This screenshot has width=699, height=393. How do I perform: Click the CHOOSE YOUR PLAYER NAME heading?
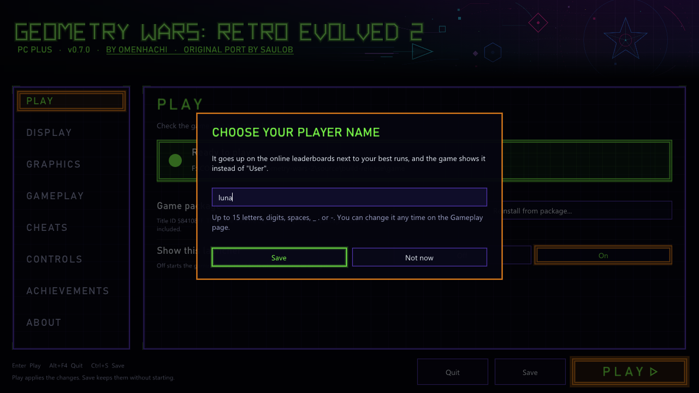(x=295, y=132)
